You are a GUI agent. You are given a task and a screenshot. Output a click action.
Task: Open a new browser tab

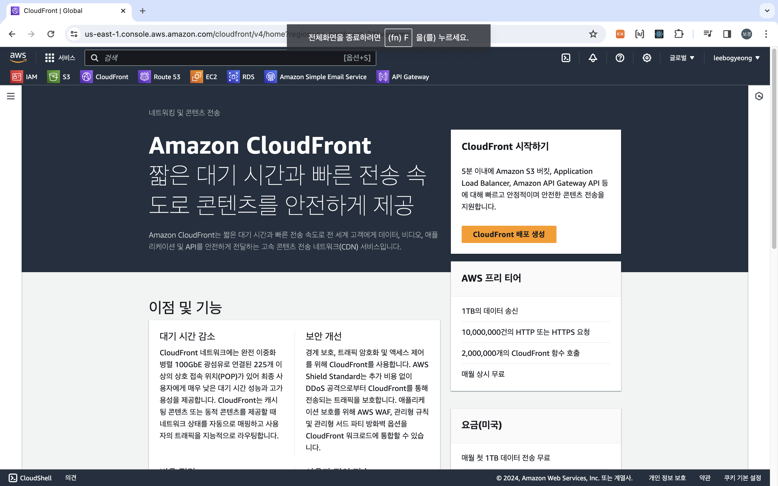point(143,11)
